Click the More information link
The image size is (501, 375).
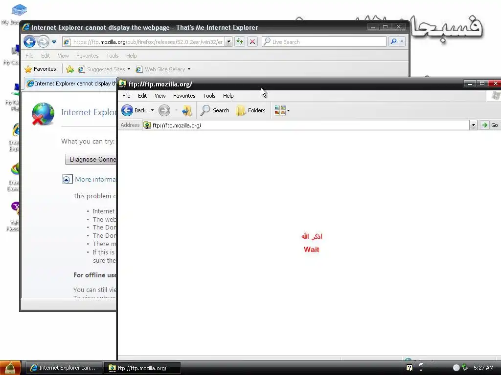[x=95, y=179]
